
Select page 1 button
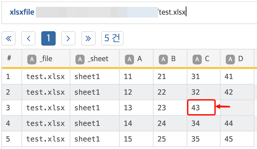[48, 38]
